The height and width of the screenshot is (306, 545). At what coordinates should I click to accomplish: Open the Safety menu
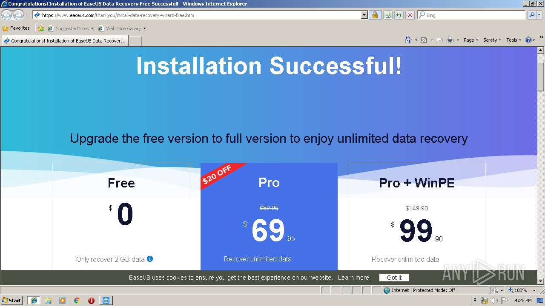[492, 40]
